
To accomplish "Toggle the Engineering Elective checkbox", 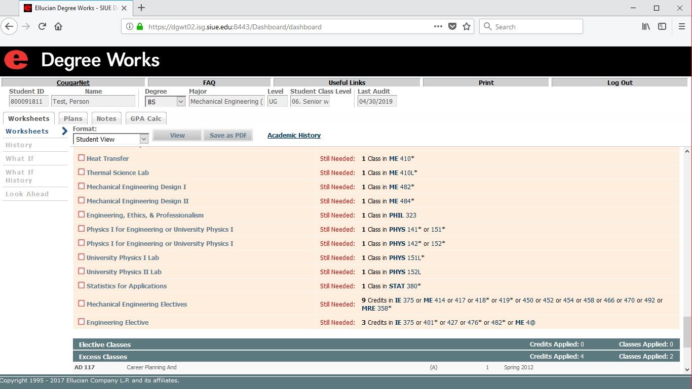I will tap(81, 322).
